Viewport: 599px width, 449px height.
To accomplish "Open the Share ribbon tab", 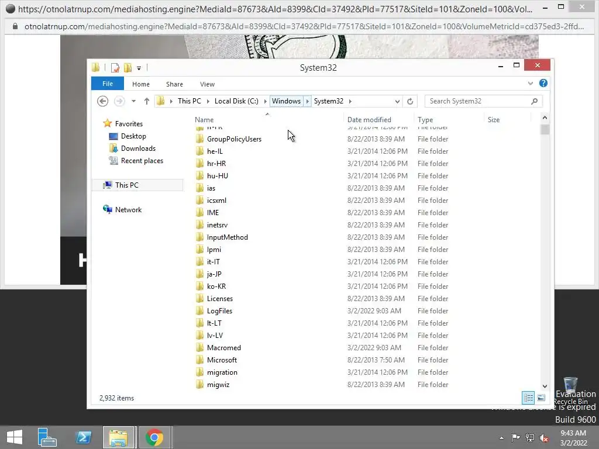I will tap(174, 84).
